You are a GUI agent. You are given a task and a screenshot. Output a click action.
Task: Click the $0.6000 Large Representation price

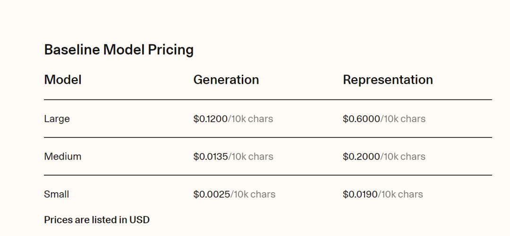(x=361, y=119)
